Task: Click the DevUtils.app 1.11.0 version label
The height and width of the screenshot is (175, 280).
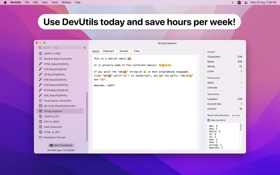Action: click(x=61, y=150)
